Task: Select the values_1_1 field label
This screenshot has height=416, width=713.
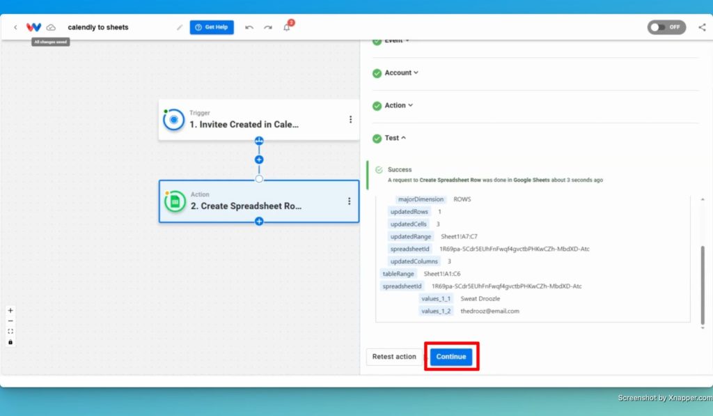Action: click(x=436, y=298)
